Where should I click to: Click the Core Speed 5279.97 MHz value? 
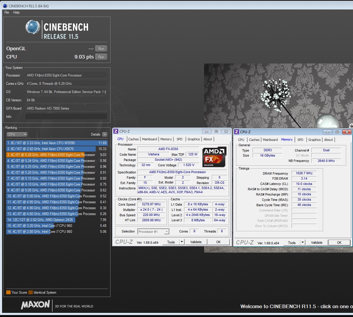pos(151,204)
